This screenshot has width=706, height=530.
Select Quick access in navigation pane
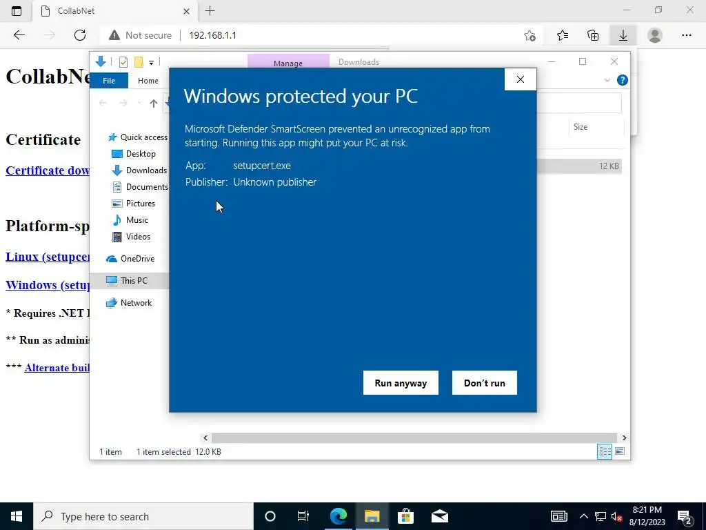click(x=138, y=137)
